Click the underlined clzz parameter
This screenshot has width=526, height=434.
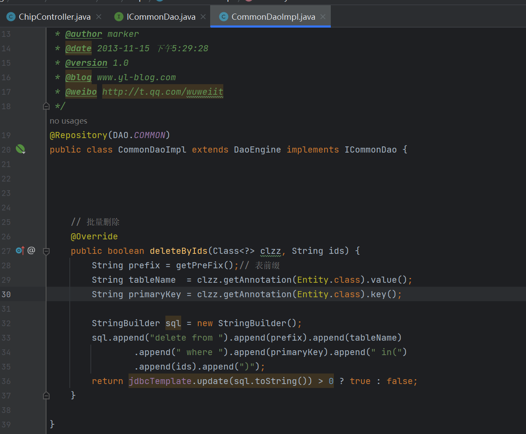point(270,251)
